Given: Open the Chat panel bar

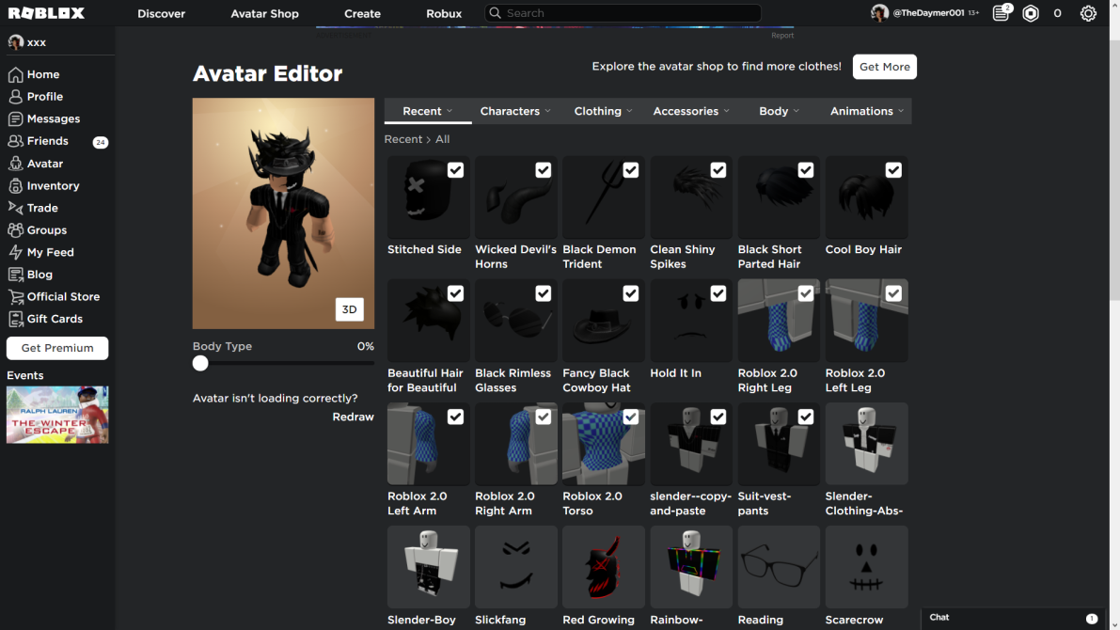Looking at the screenshot, I should point(1015,618).
